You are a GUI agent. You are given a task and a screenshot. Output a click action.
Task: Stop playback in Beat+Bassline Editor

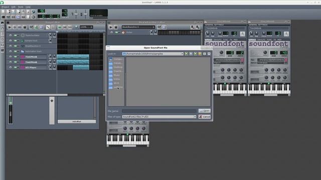point(116,27)
